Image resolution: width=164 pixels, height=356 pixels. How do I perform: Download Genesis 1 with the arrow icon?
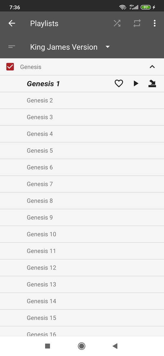coord(152,84)
